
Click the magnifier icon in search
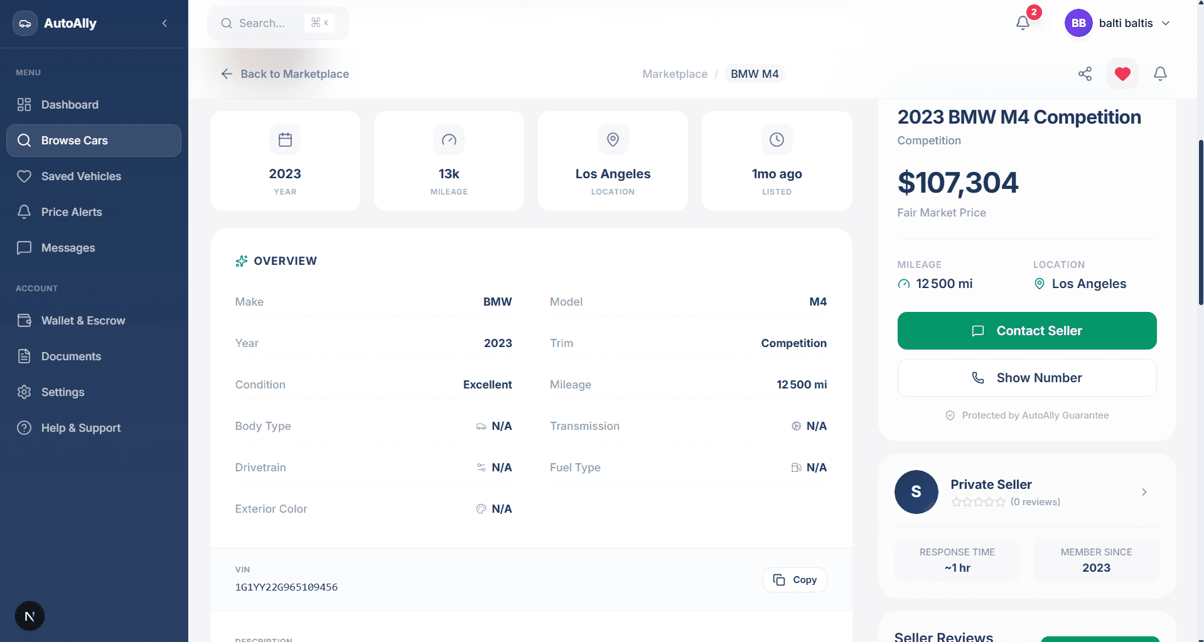(x=227, y=23)
